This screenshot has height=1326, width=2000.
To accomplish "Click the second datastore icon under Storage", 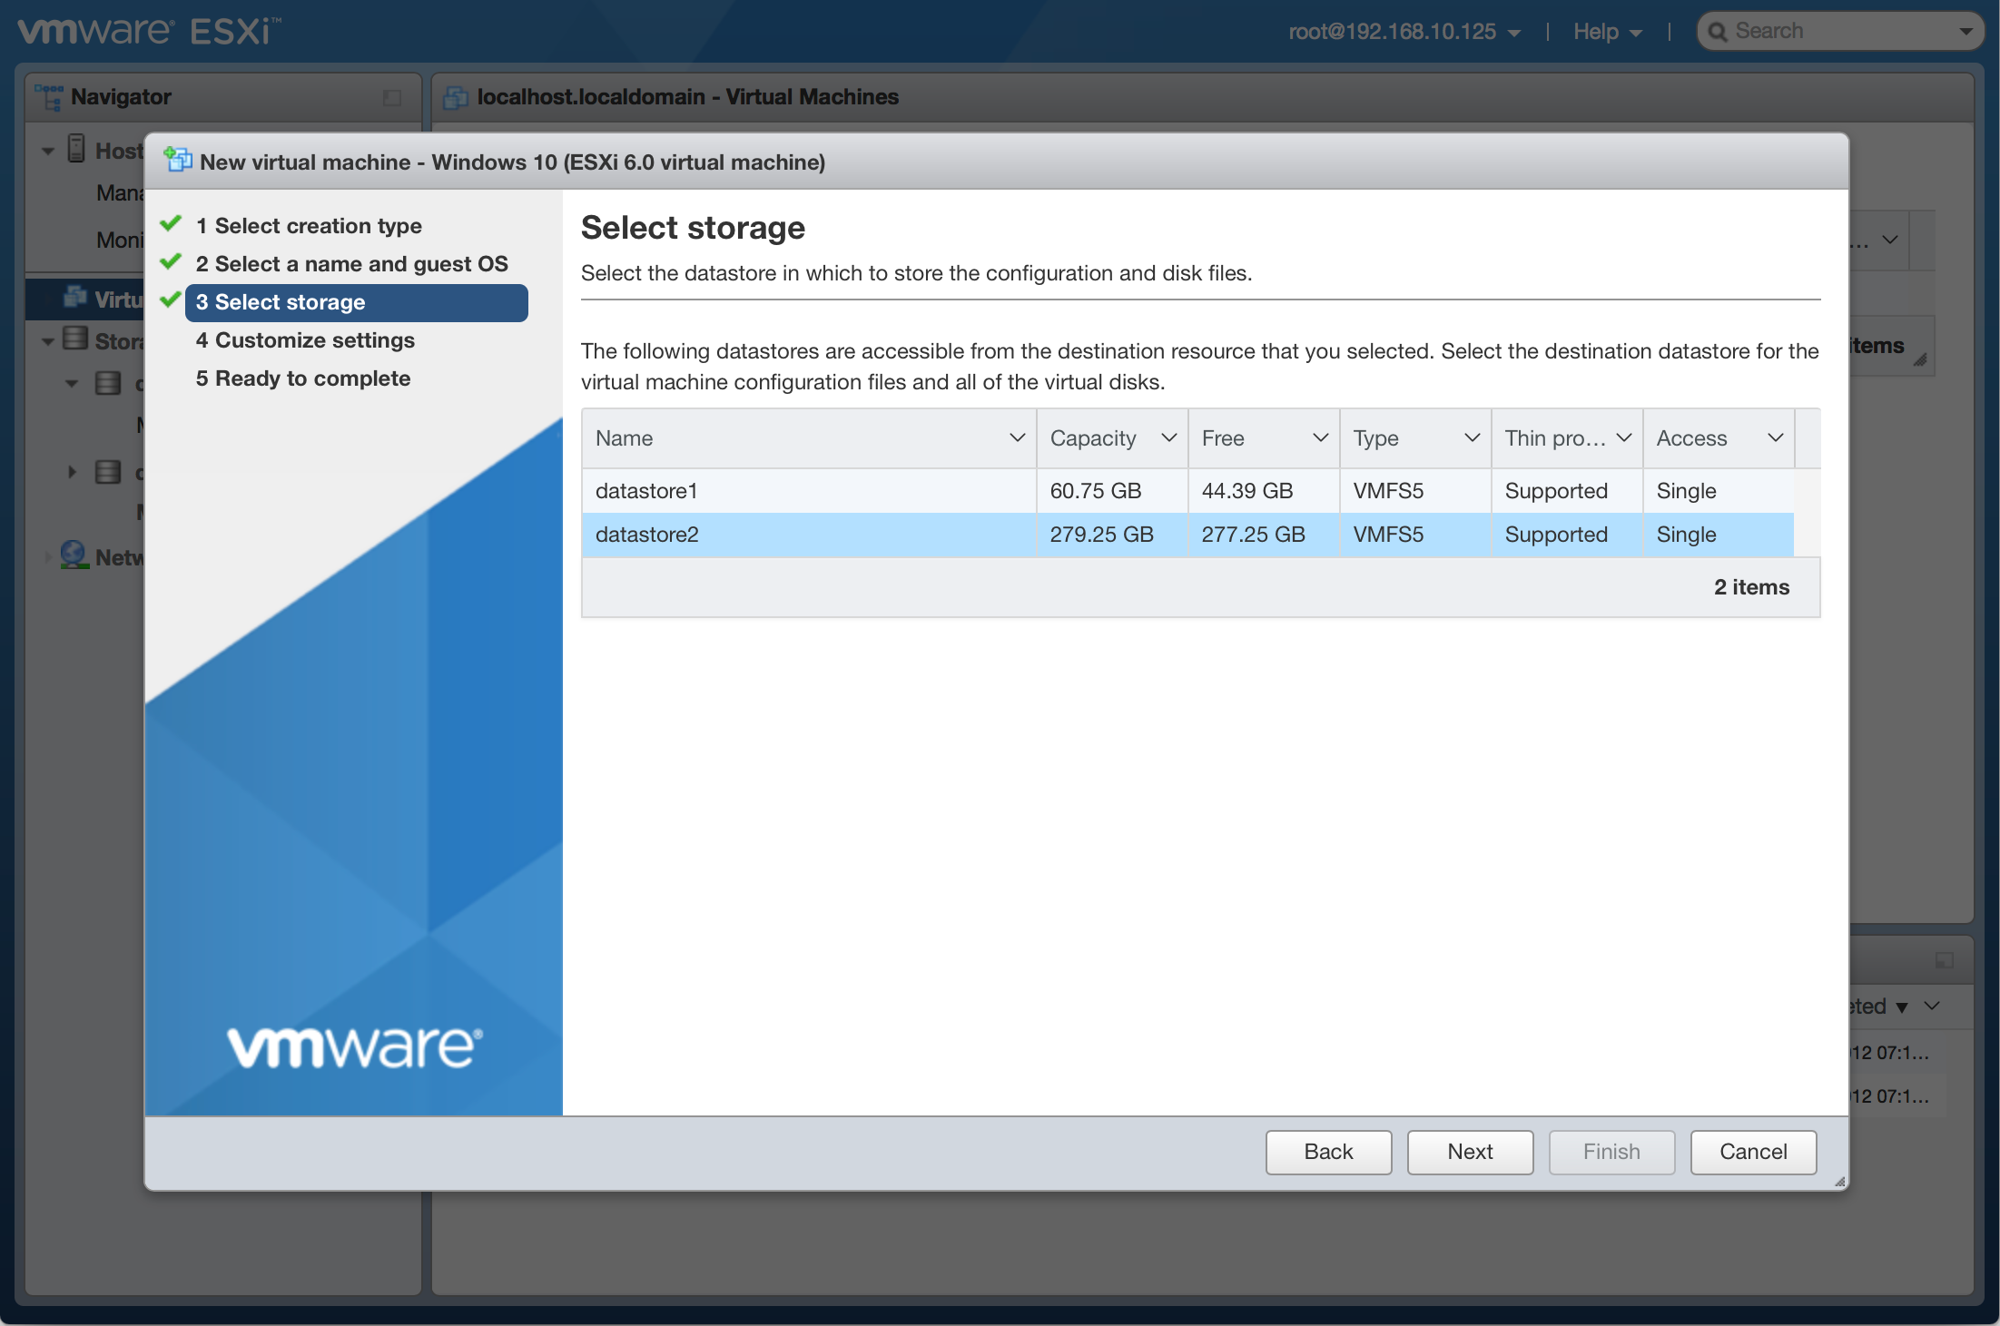I will (108, 472).
